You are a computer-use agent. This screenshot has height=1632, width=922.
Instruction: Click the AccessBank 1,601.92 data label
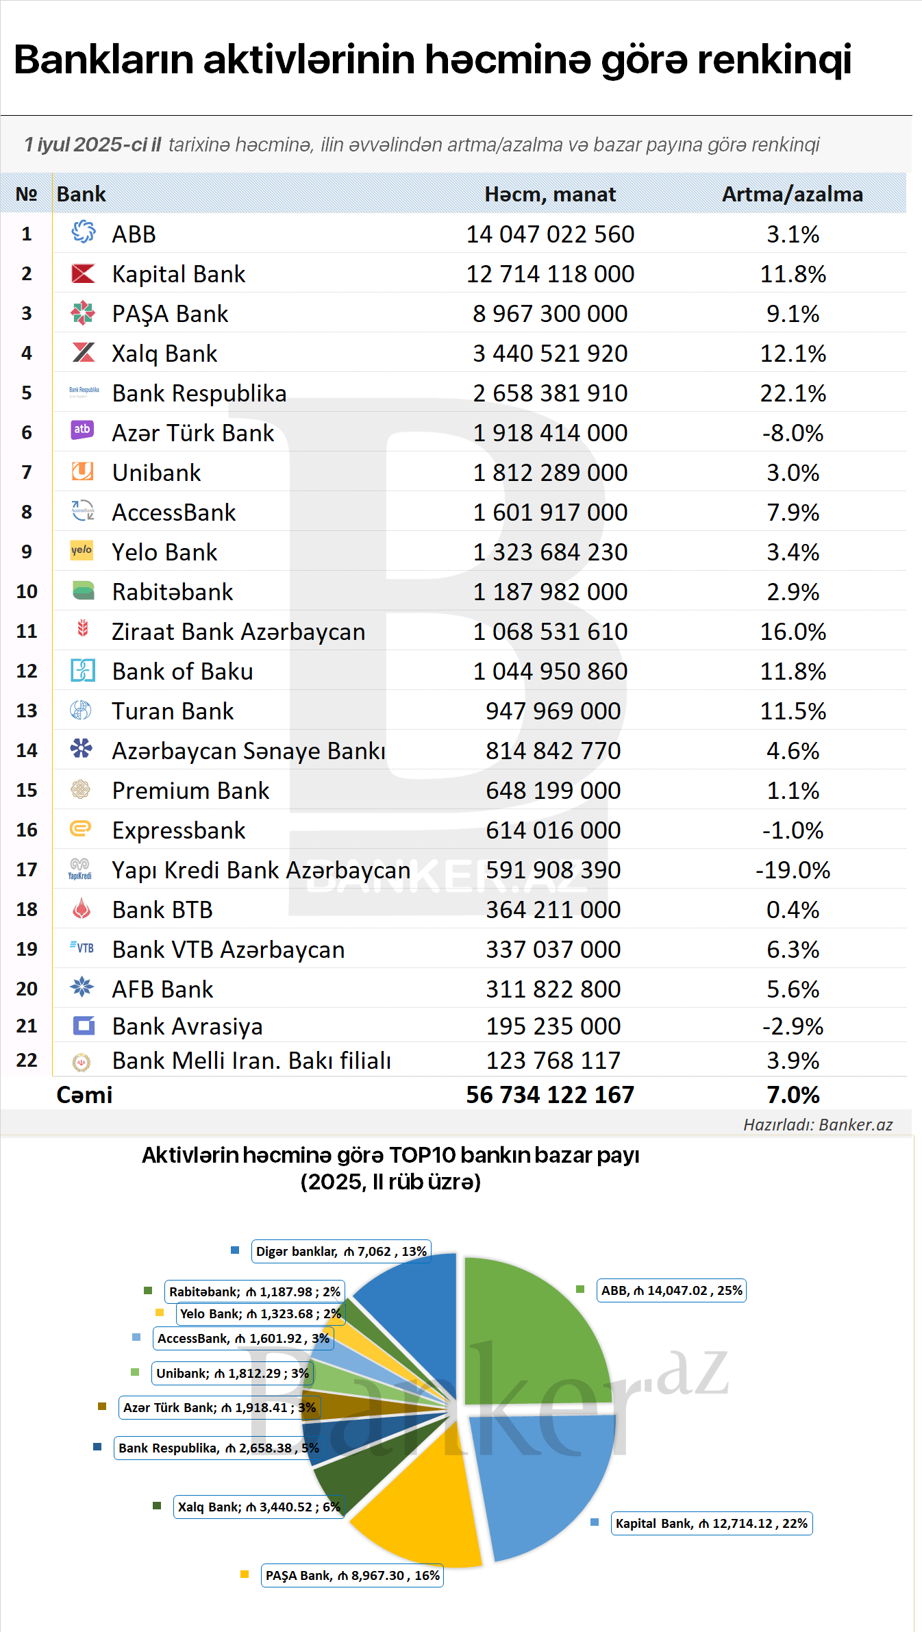click(243, 1338)
